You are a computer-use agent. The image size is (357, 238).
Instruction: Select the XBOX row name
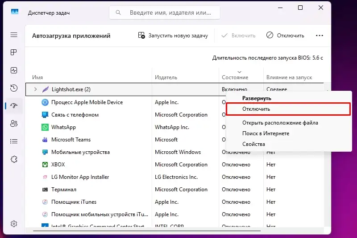(x=58, y=165)
